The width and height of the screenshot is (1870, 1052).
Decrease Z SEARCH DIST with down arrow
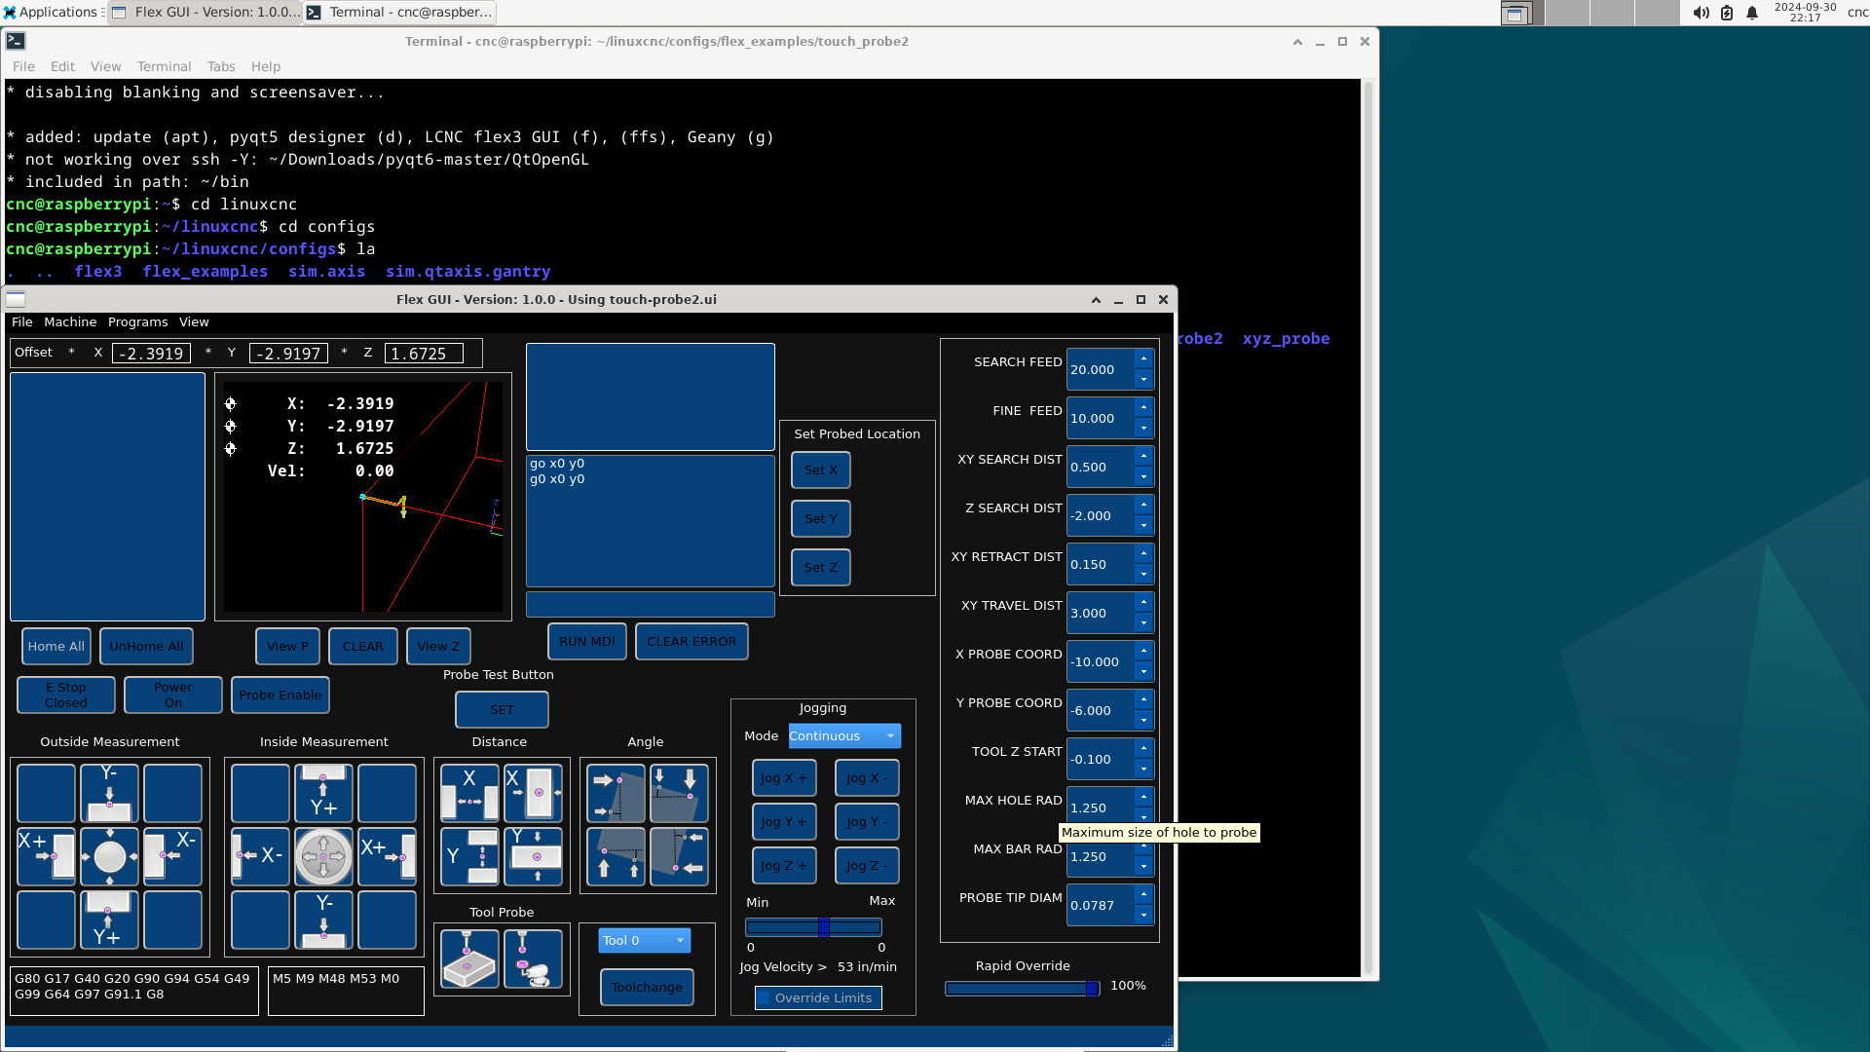point(1143,525)
